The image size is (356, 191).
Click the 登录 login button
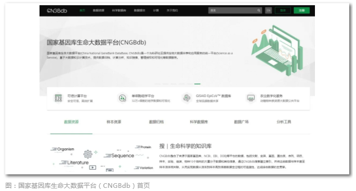pyautogui.click(x=283, y=10)
